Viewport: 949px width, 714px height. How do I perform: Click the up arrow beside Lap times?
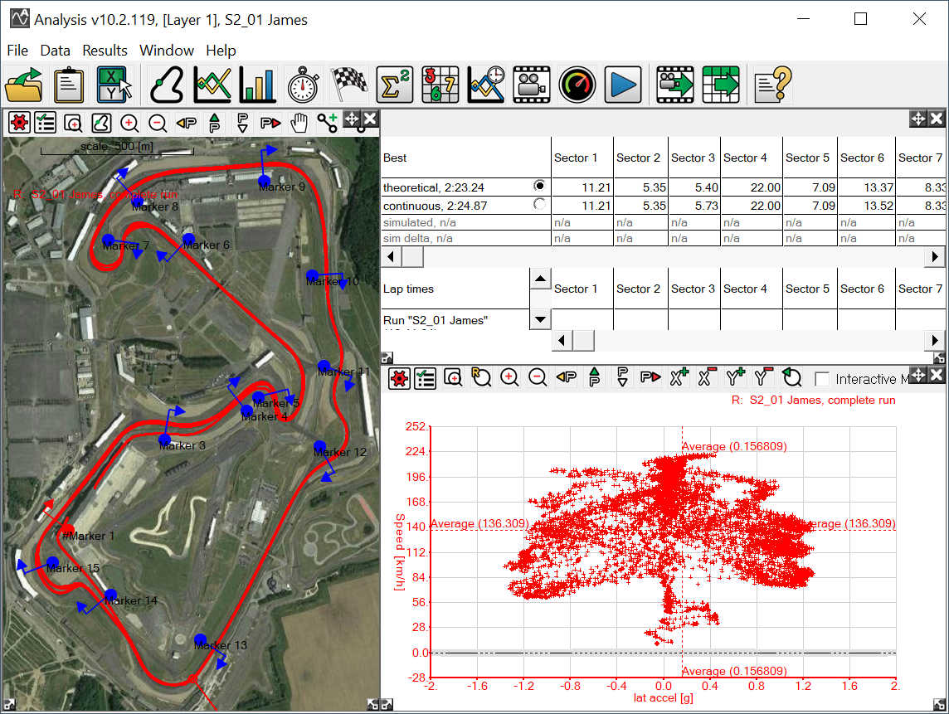(539, 279)
